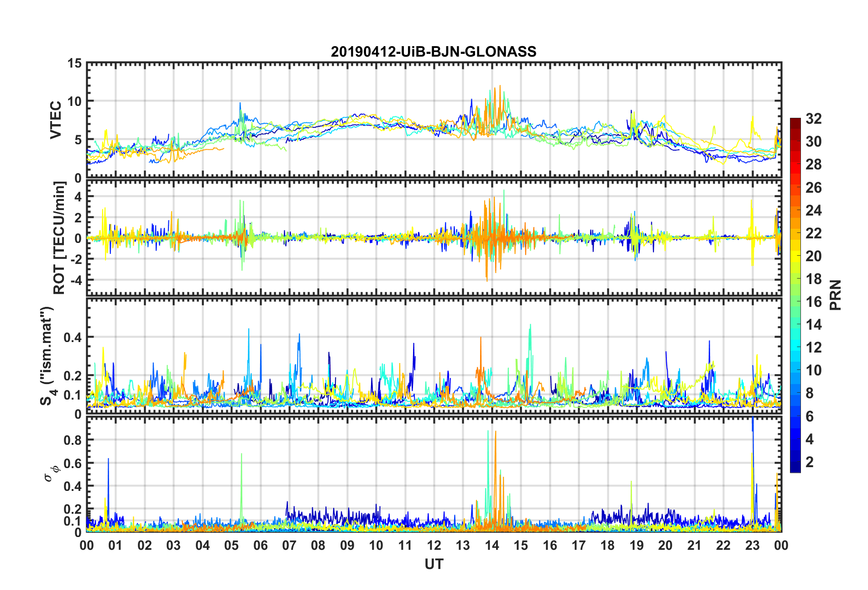The width and height of the screenshot is (868, 590).
Task: Select the 6 label on PRN colorbar
Action: tap(810, 416)
